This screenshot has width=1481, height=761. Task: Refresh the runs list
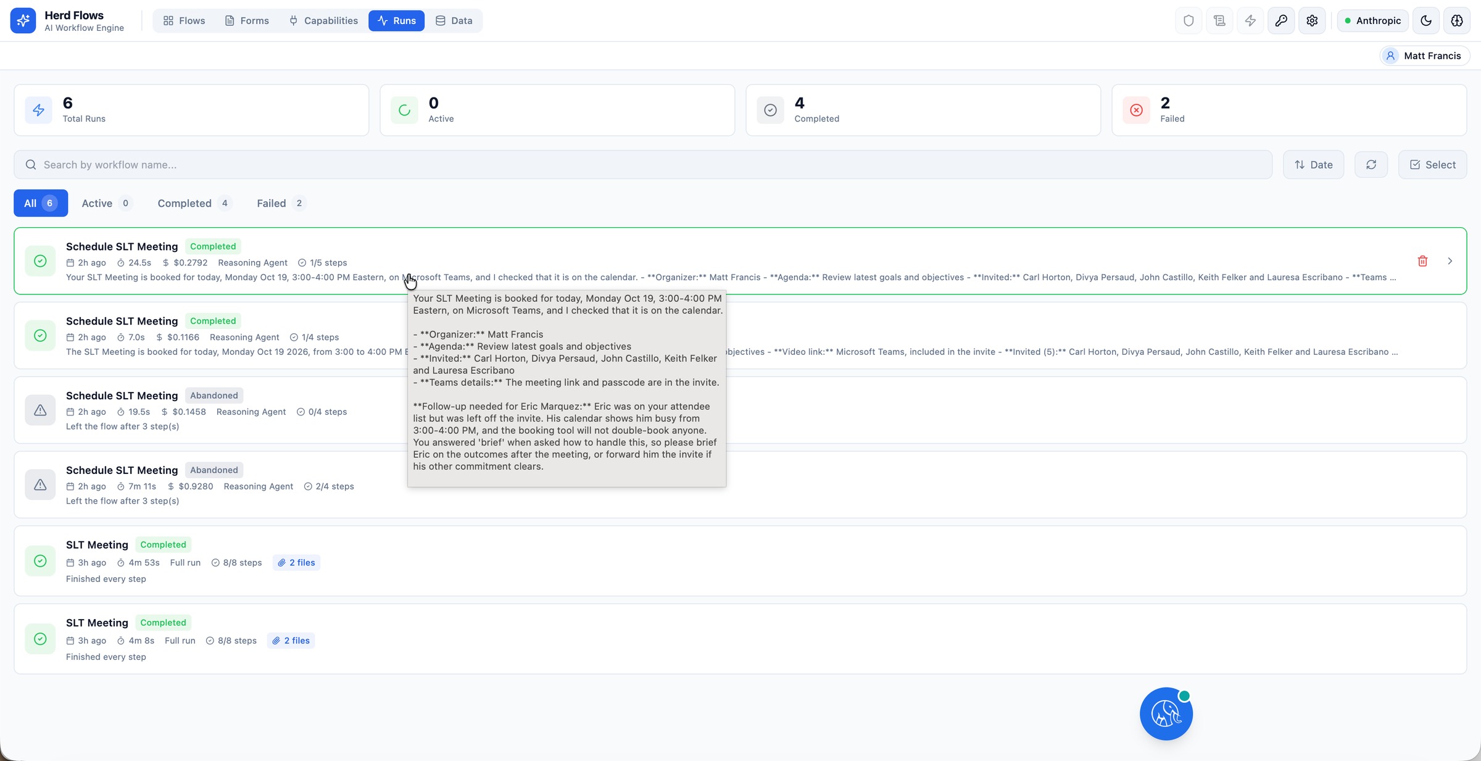[x=1371, y=165]
